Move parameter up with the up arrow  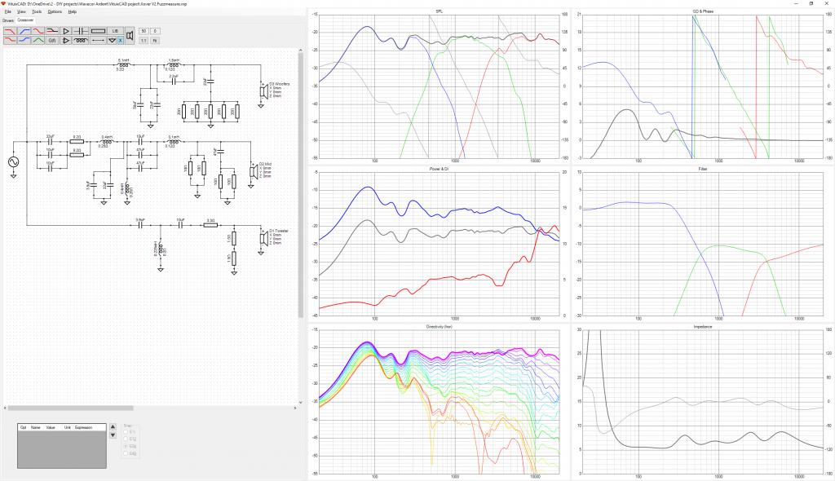coord(113,426)
